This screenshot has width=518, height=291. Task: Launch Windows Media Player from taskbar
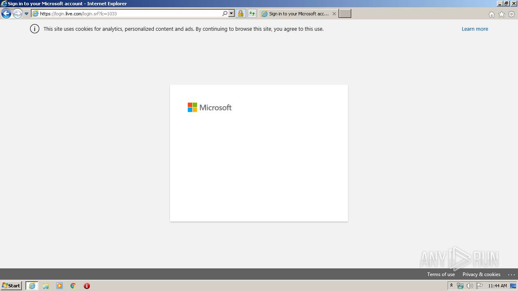pos(59,286)
